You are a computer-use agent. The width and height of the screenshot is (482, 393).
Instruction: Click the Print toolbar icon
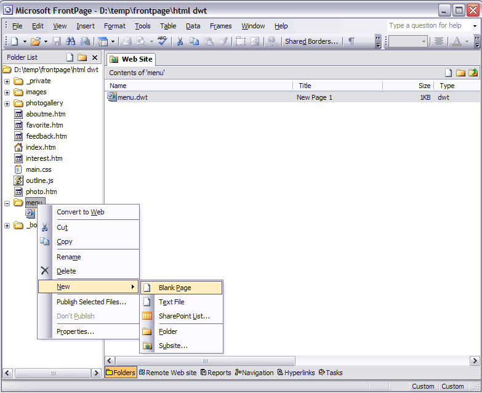[127, 41]
